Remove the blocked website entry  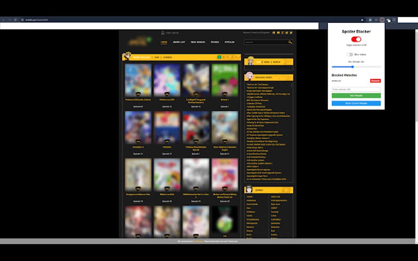coord(376,80)
